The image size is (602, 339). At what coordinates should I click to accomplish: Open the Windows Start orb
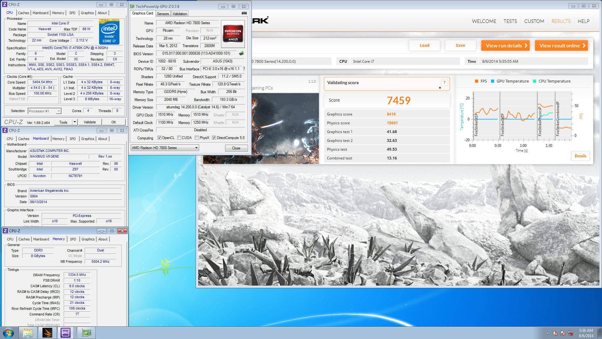click(8, 333)
